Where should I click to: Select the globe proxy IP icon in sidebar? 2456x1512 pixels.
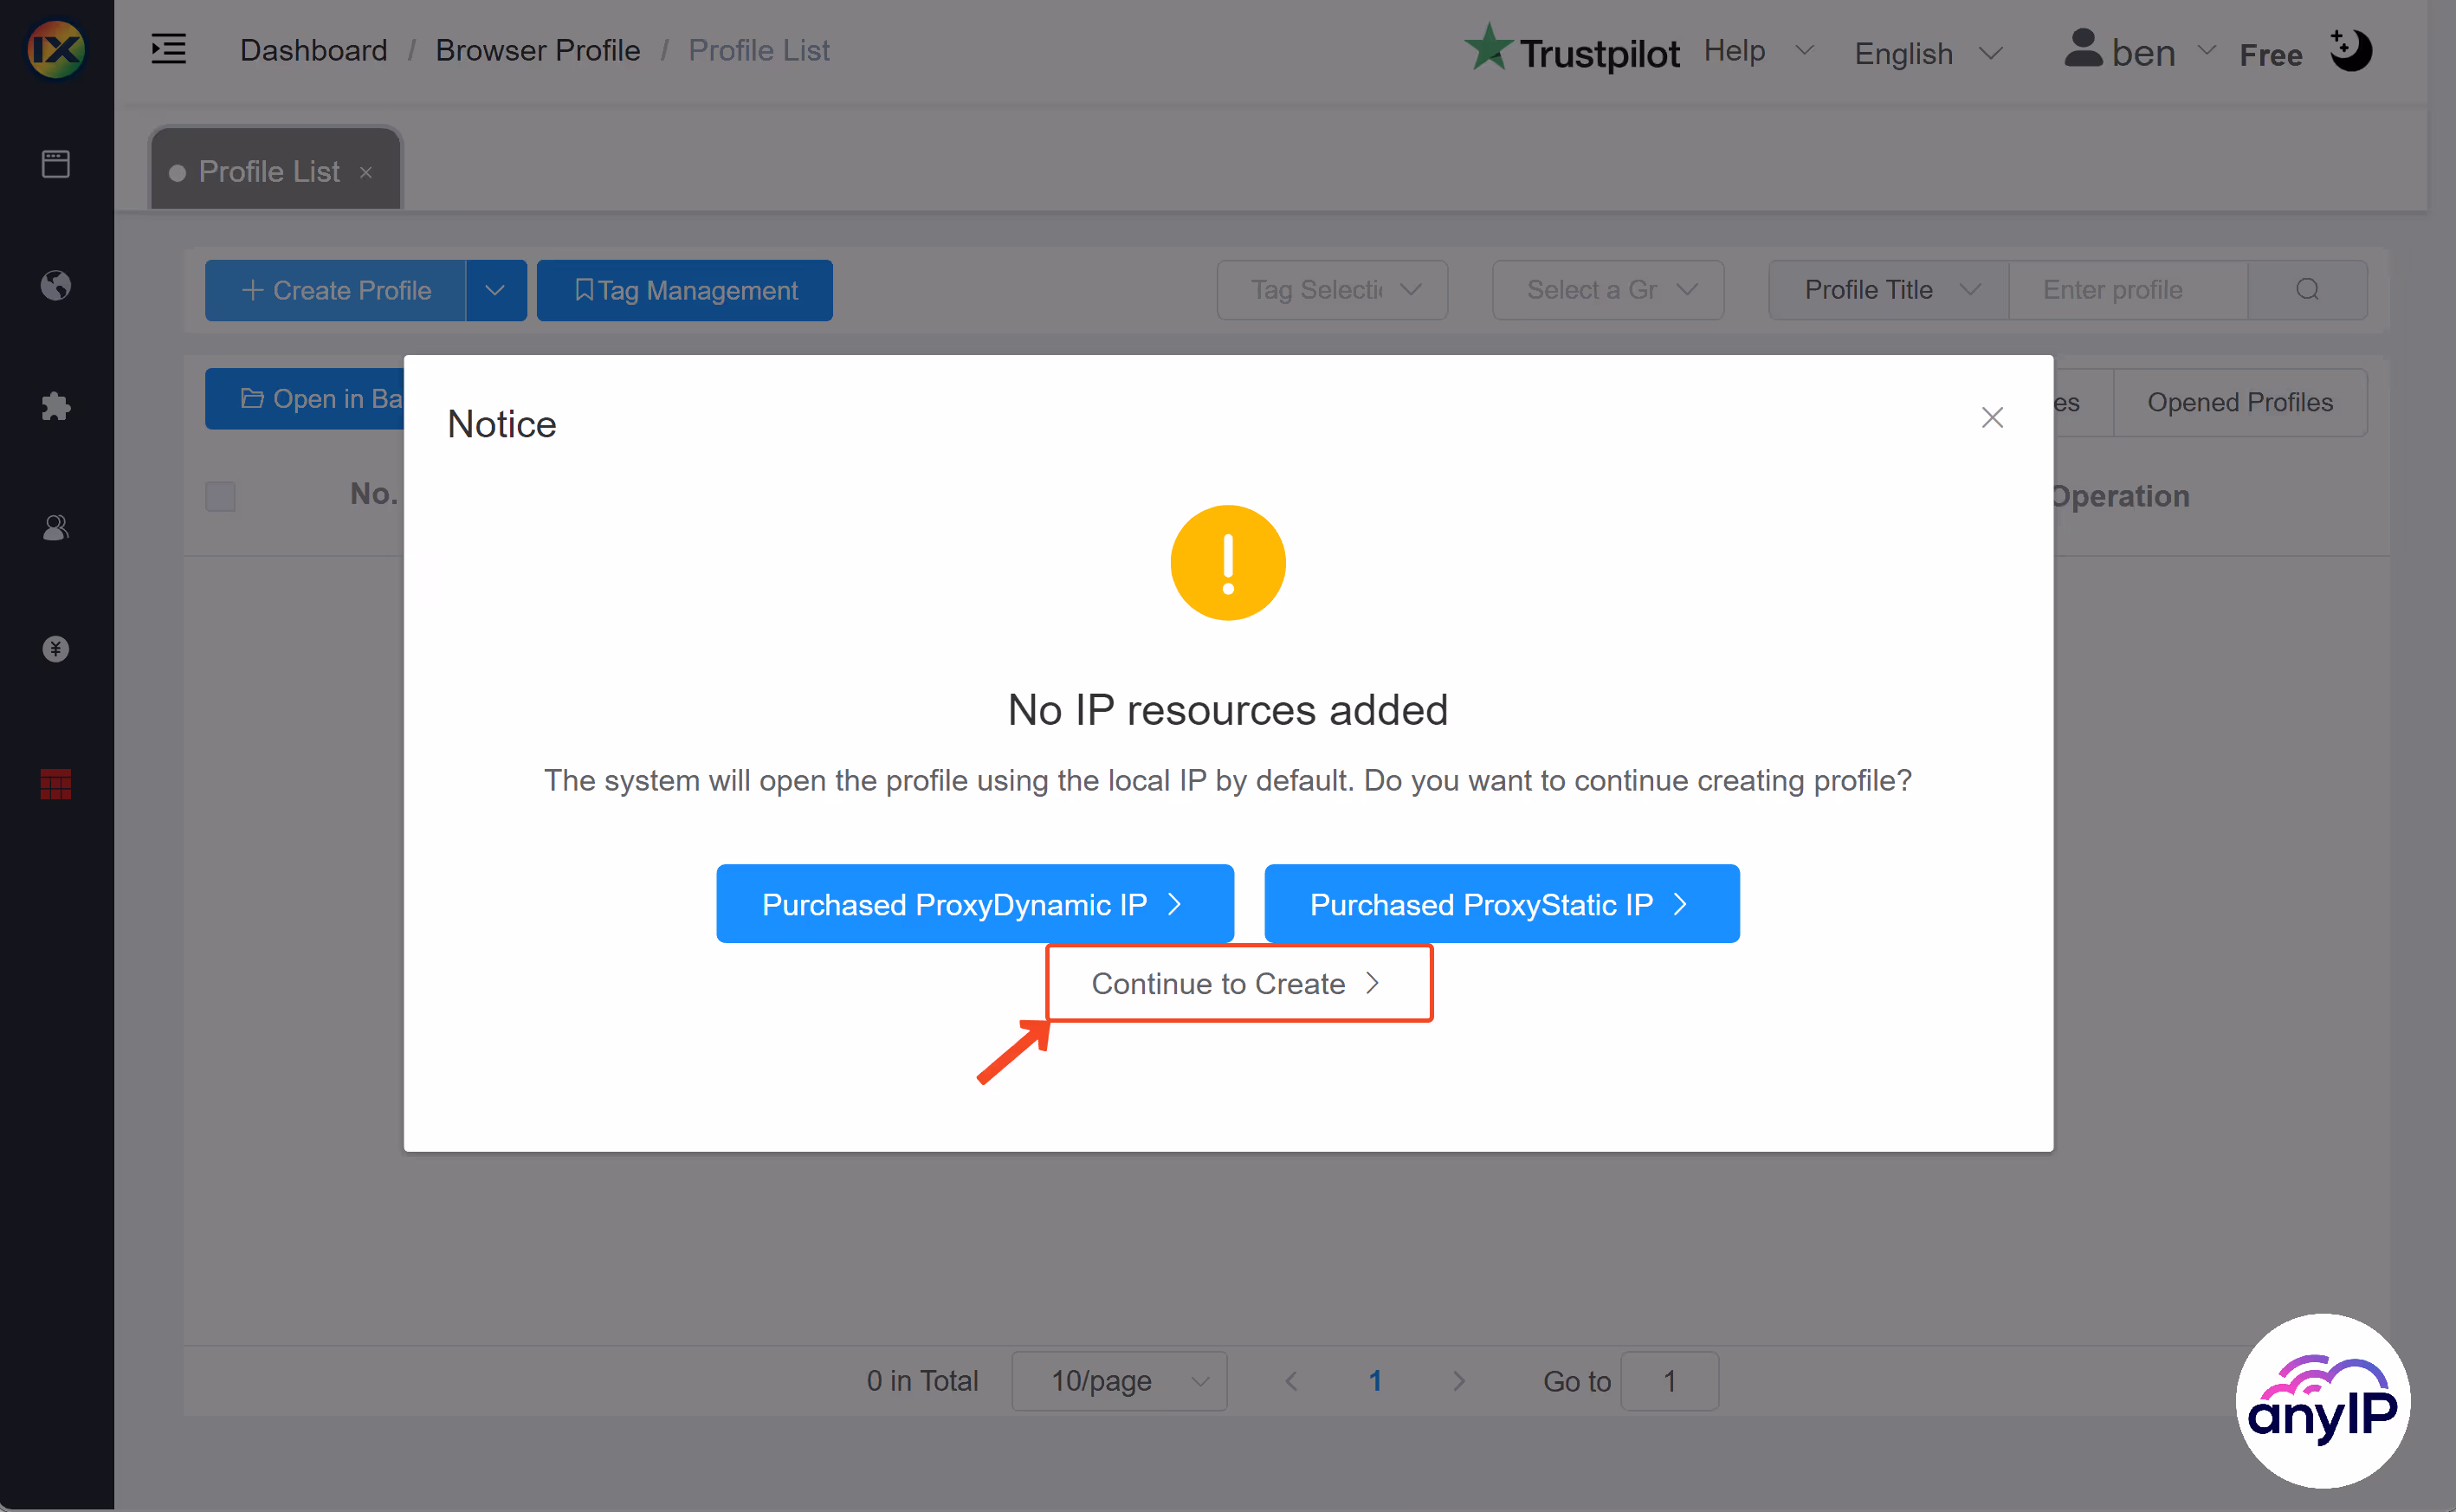(x=56, y=286)
